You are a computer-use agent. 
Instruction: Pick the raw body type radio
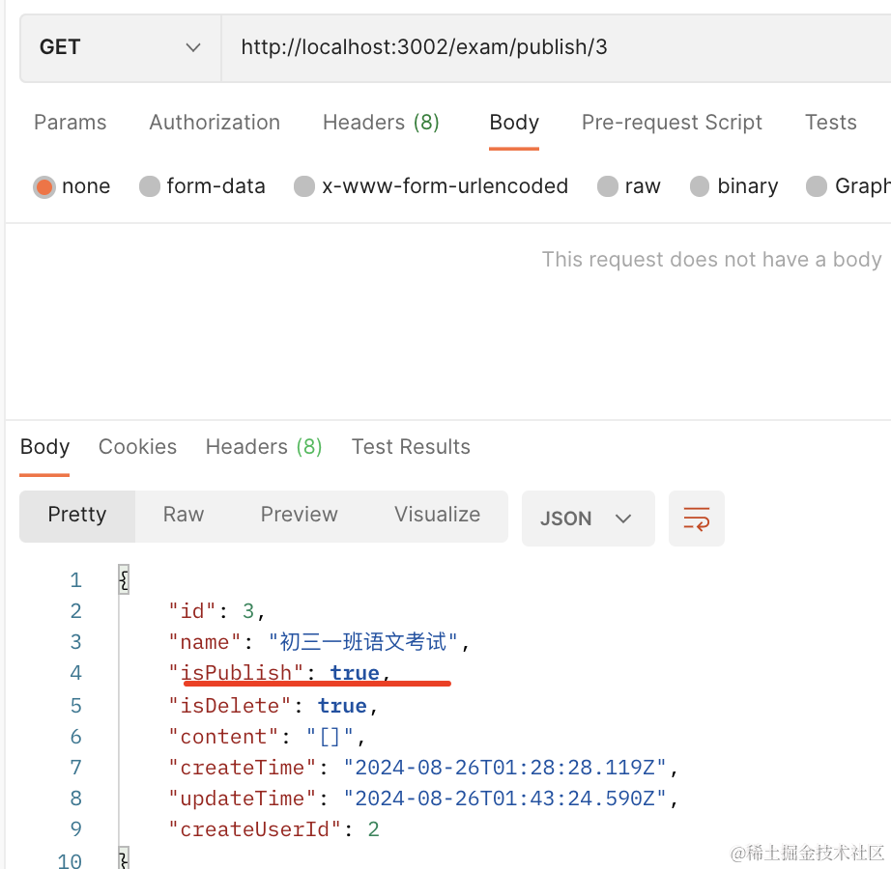pyautogui.click(x=608, y=186)
